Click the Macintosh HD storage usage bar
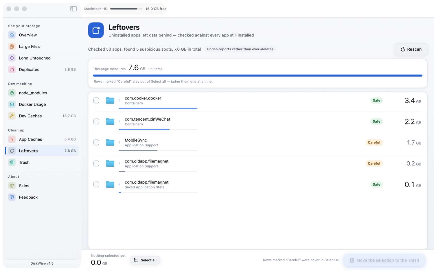This screenshot has height=271, width=434. point(126,9)
